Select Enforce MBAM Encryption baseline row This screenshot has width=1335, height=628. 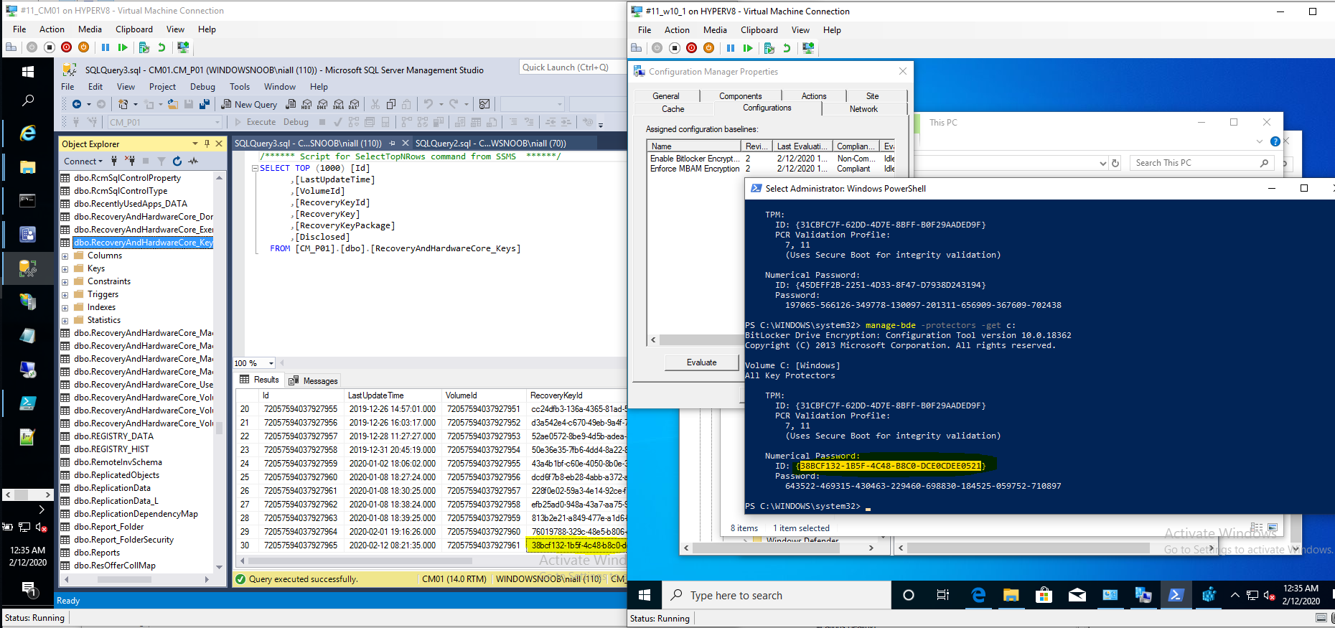pyautogui.click(x=772, y=169)
